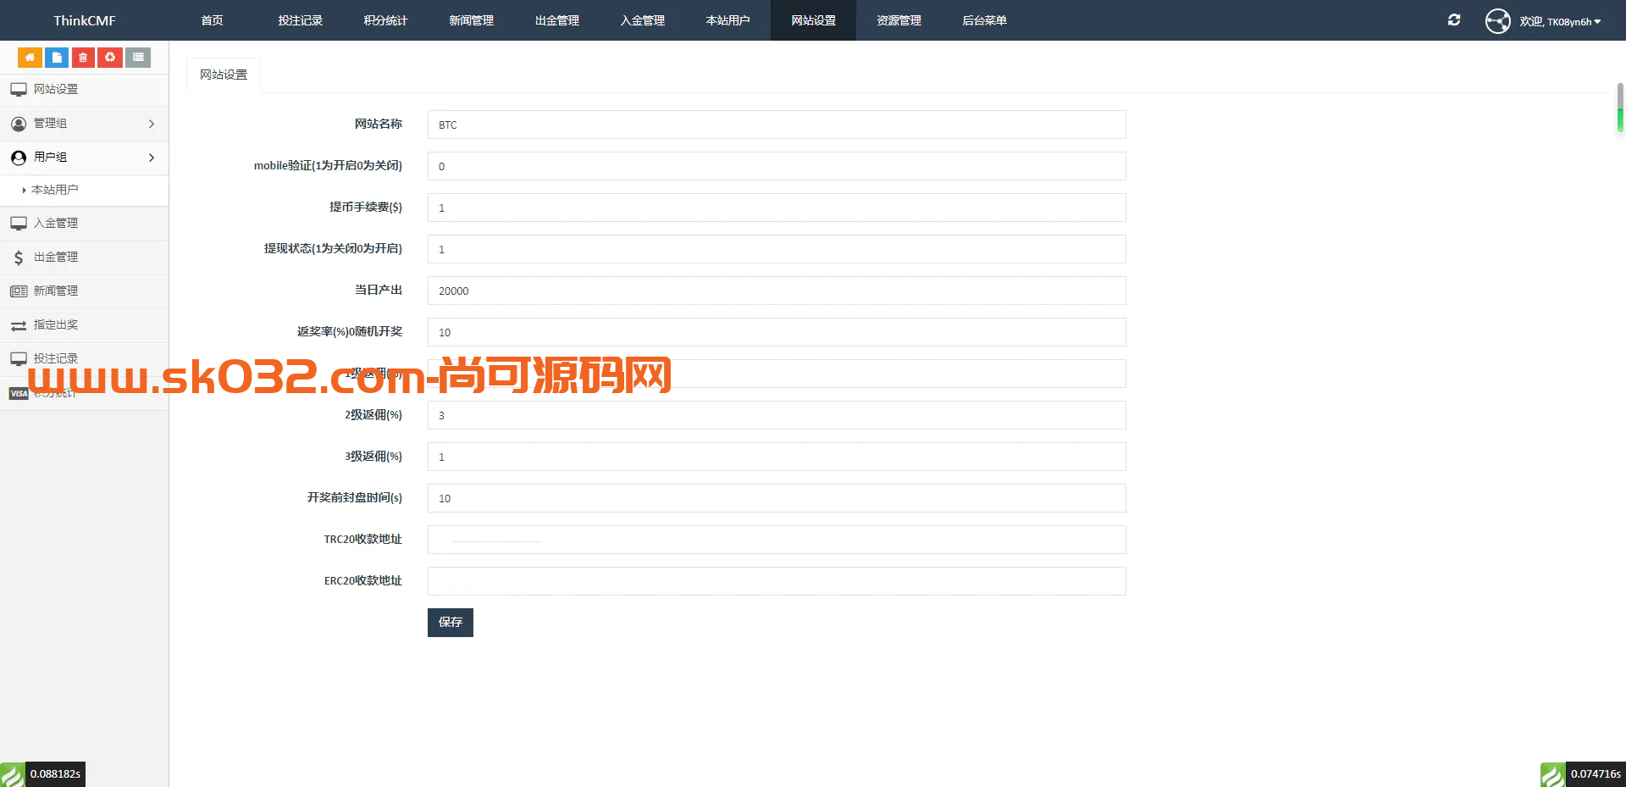
Task: Click the 用户组 person icon
Action: pos(19,158)
